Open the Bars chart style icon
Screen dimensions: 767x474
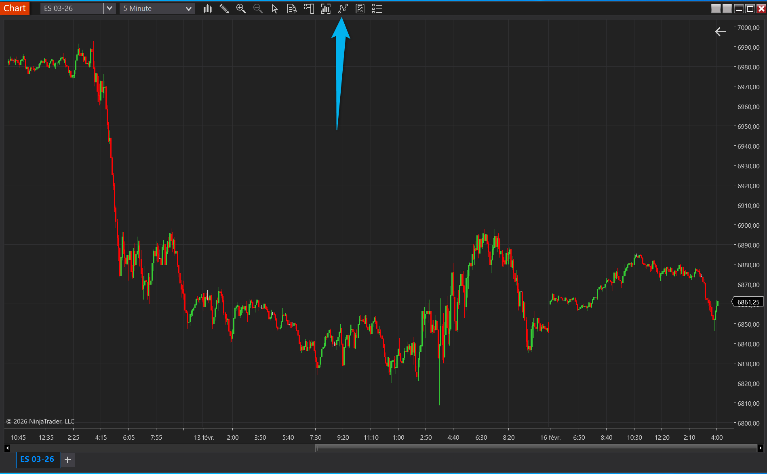(x=207, y=8)
